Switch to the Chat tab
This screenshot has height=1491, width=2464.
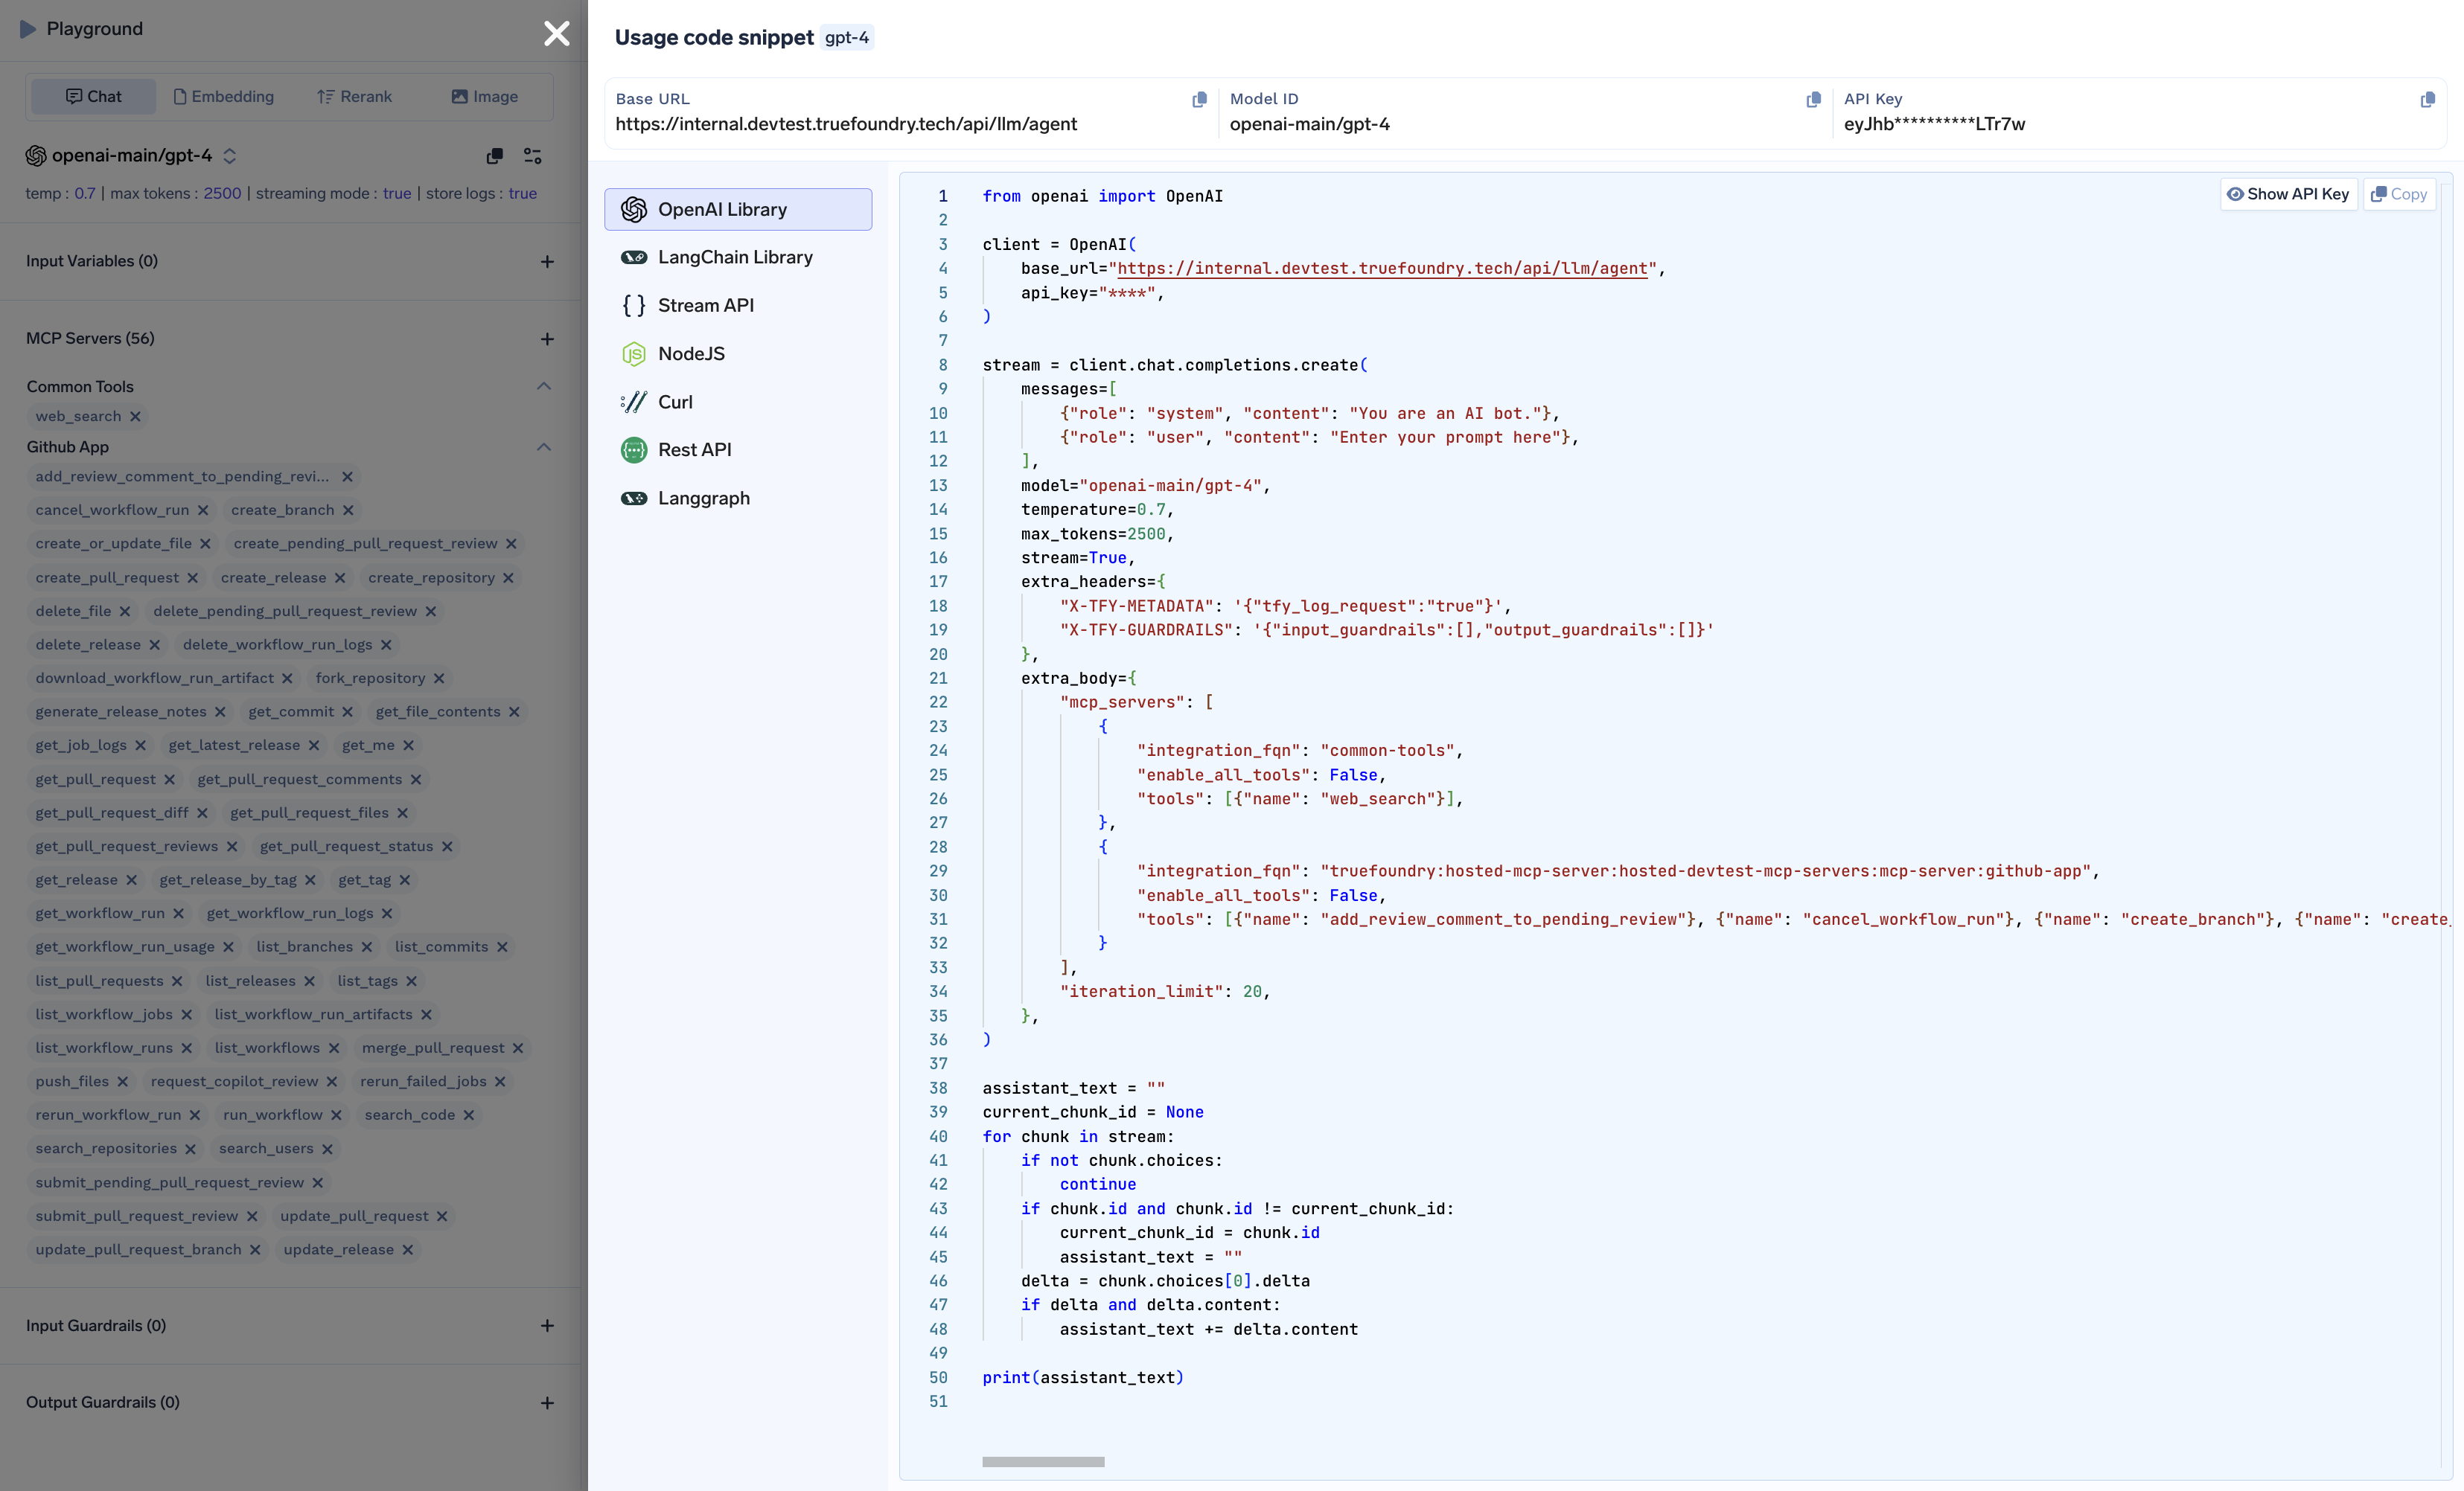tap(94, 96)
